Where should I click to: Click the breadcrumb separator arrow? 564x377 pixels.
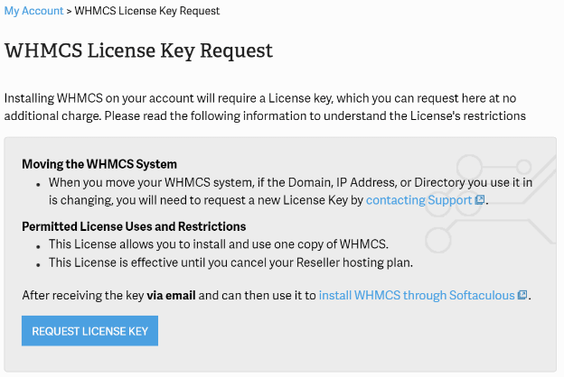(x=69, y=11)
